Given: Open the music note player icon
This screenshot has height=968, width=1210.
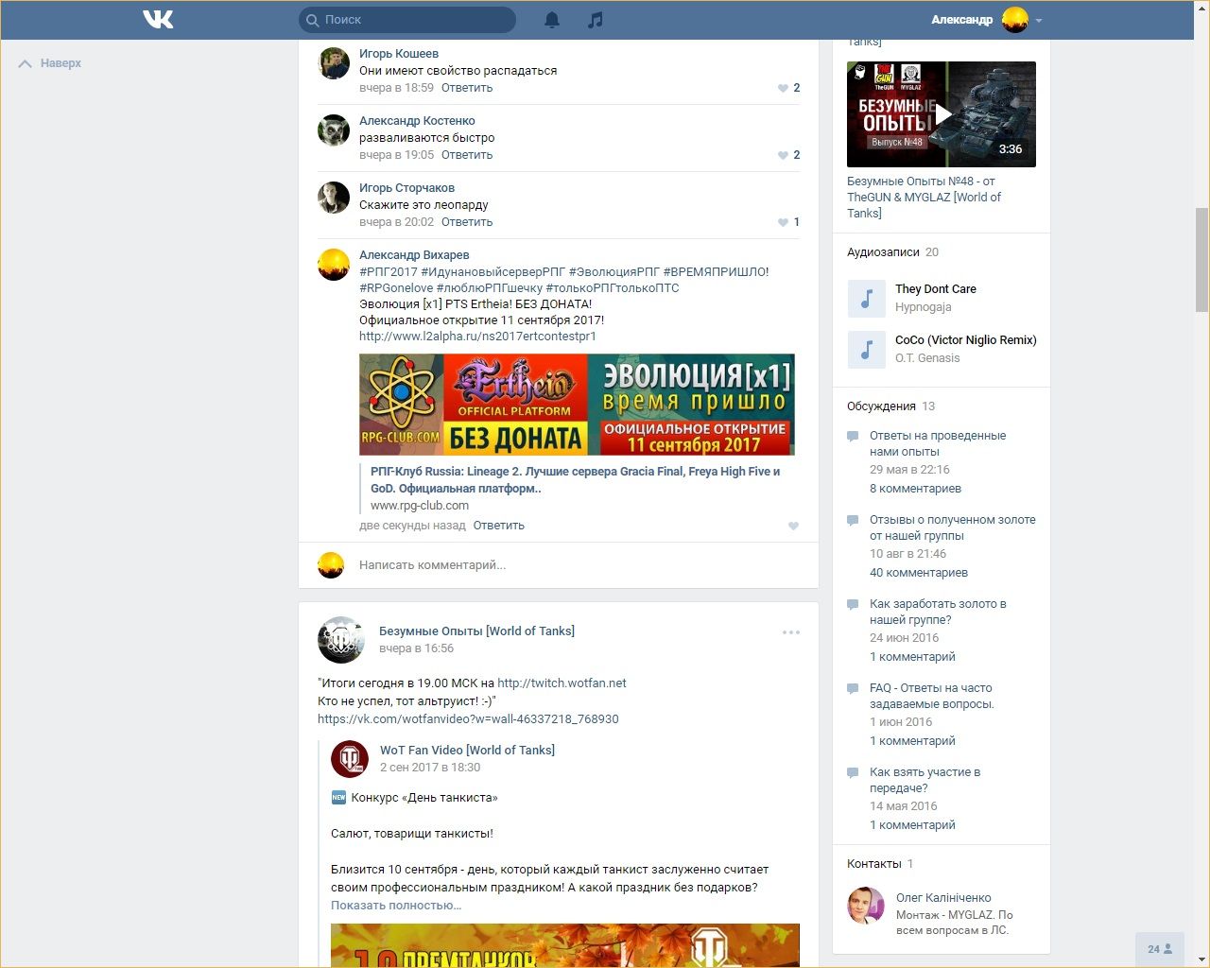Looking at the screenshot, I should tap(595, 19).
